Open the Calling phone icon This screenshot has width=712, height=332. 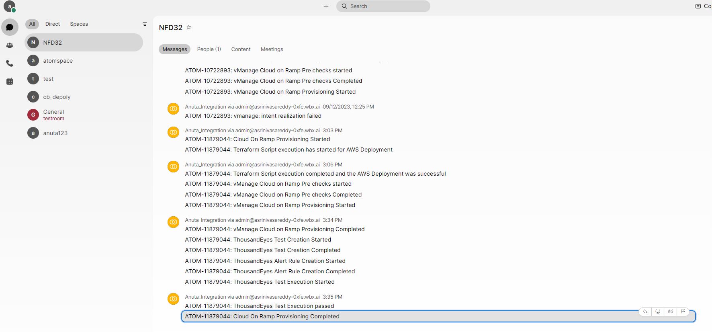10,64
